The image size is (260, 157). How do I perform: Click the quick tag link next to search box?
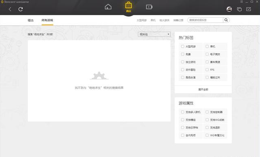pyautogui.click(x=178, y=20)
